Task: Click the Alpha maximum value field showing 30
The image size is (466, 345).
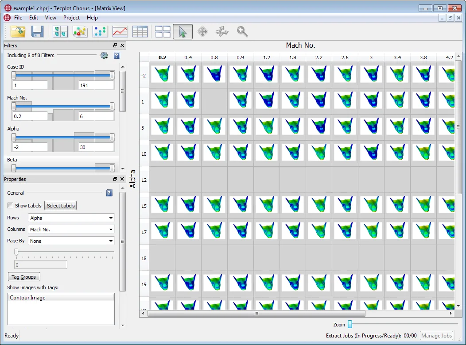Action: pyautogui.click(x=96, y=147)
